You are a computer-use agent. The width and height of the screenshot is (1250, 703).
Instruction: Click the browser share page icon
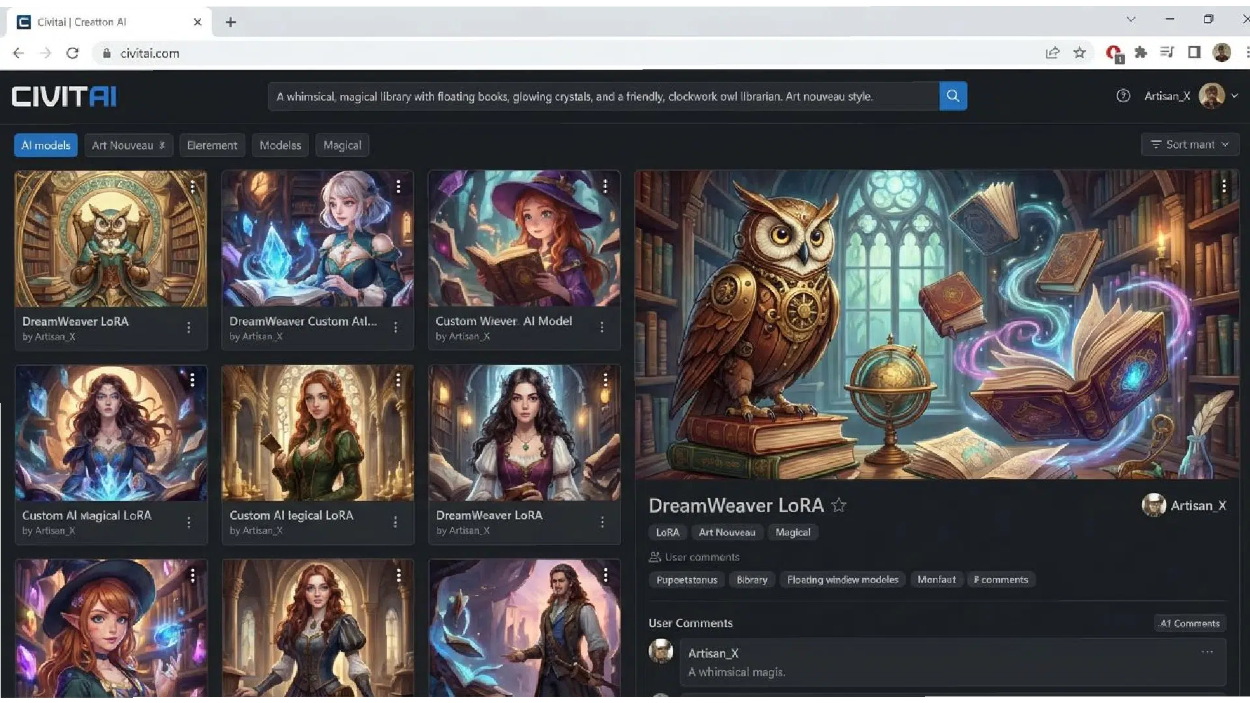click(1052, 53)
